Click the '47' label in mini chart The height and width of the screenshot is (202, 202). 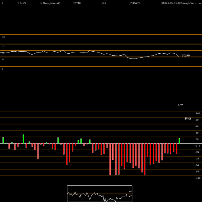(130, 196)
